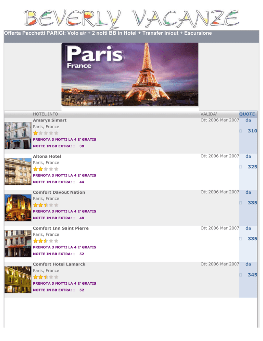
Task: Click the QUOTE column header
Action: click(x=247, y=114)
